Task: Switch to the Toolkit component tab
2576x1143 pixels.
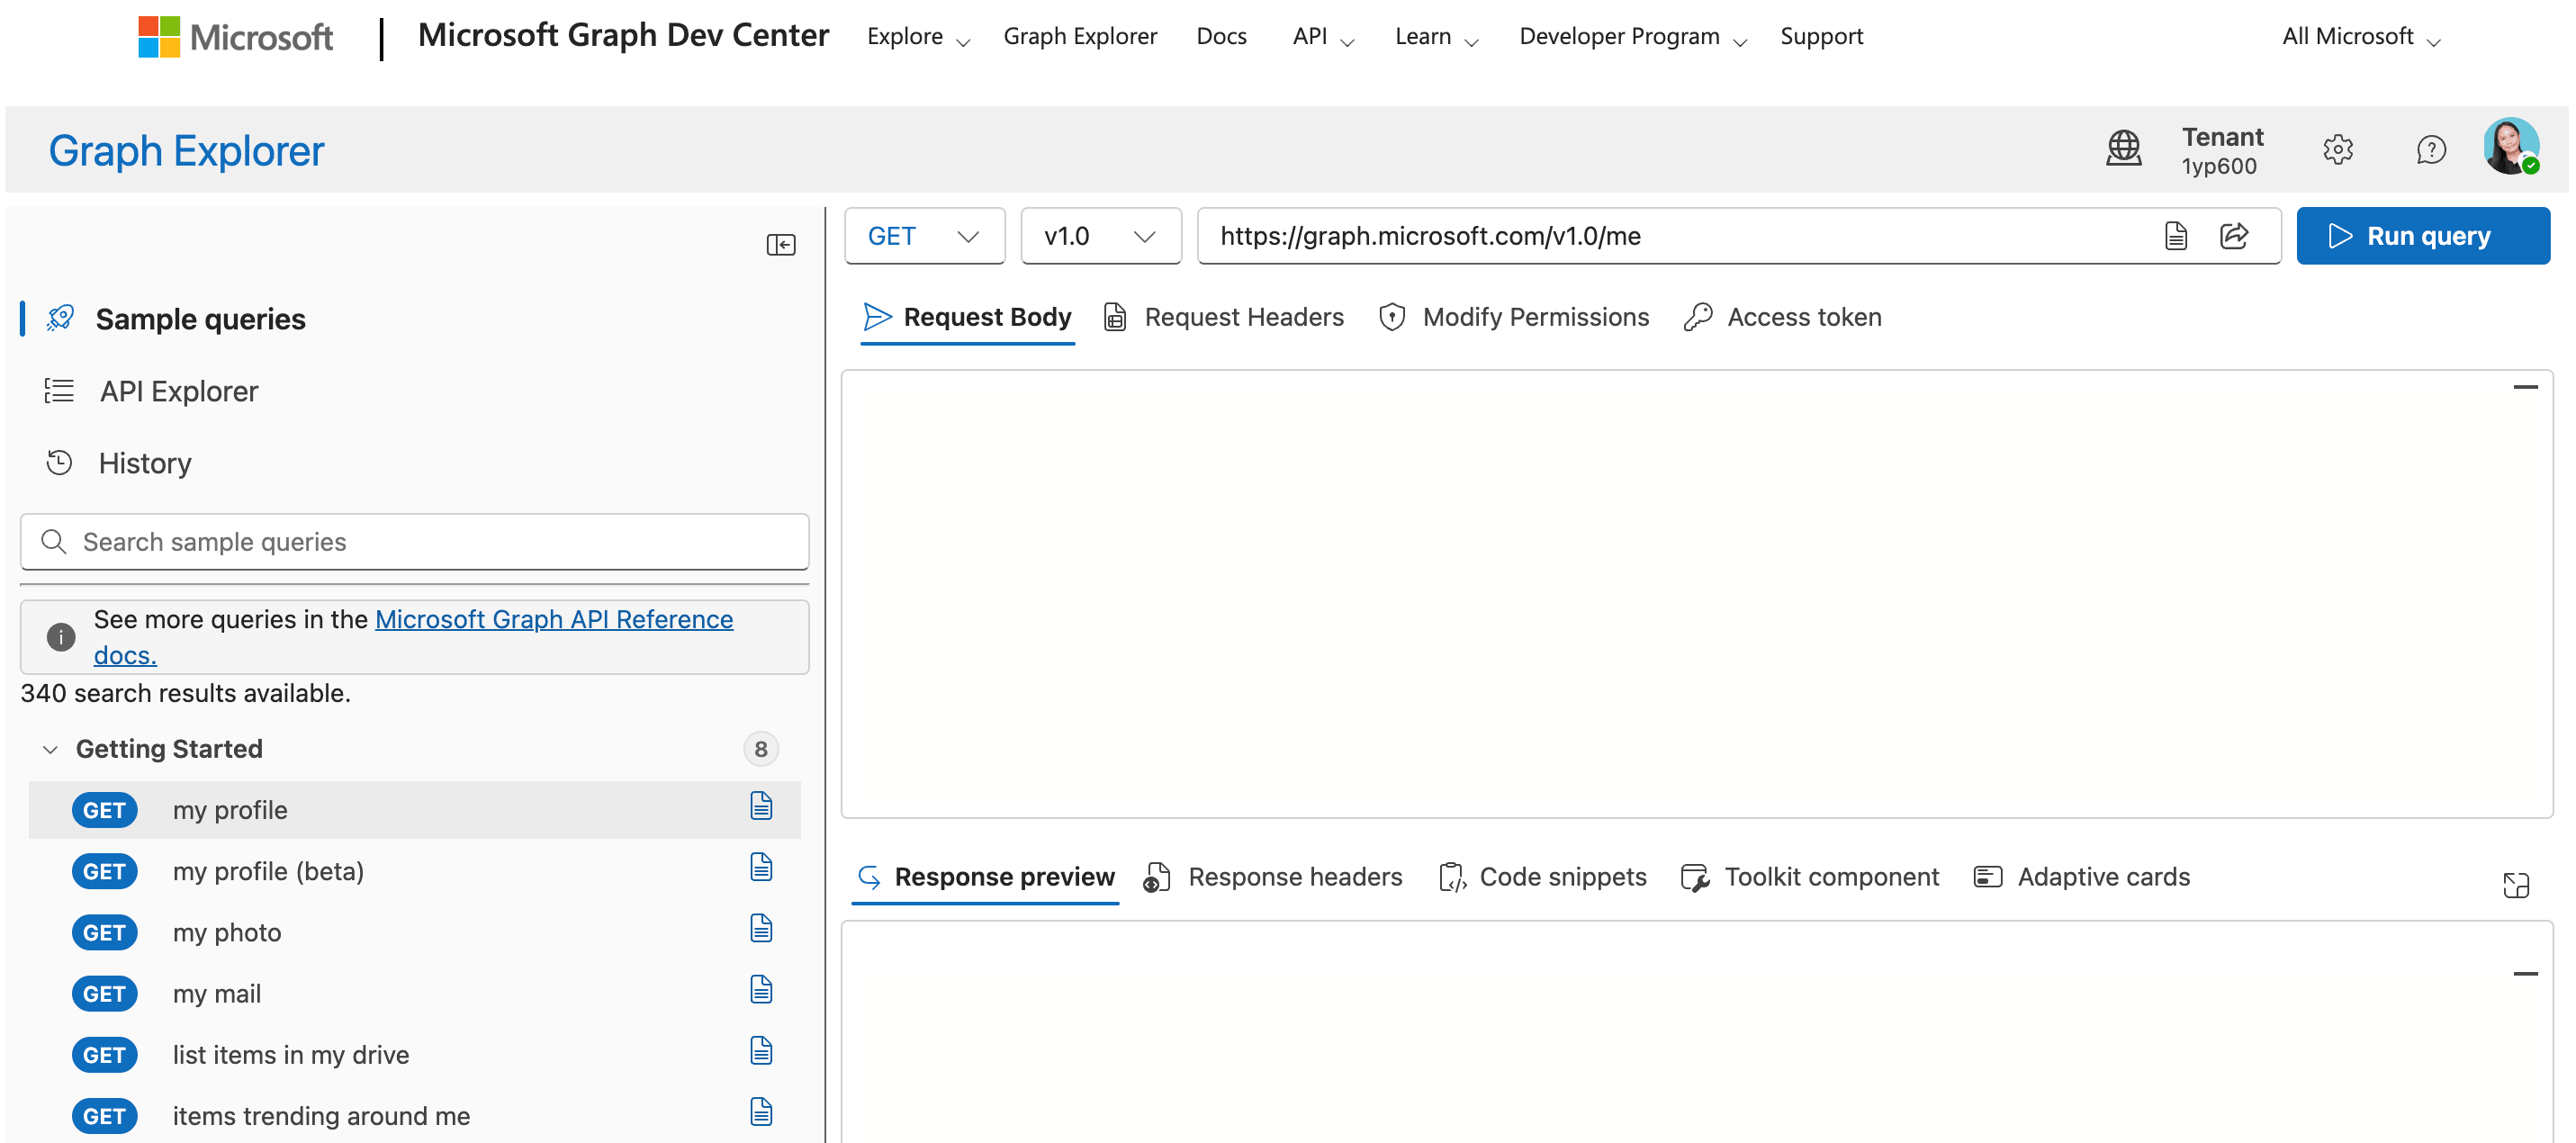Action: point(1809,877)
